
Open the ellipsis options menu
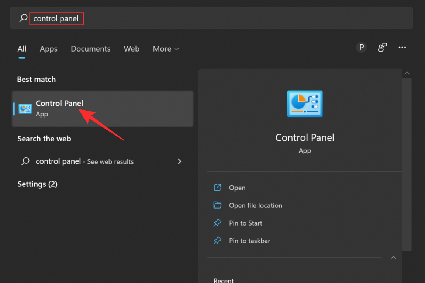(x=402, y=47)
